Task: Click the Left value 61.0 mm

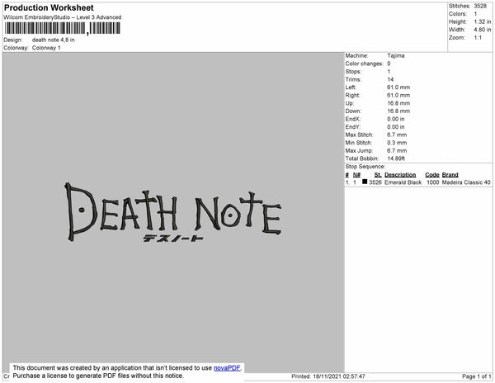Action: (x=398, y=87)
